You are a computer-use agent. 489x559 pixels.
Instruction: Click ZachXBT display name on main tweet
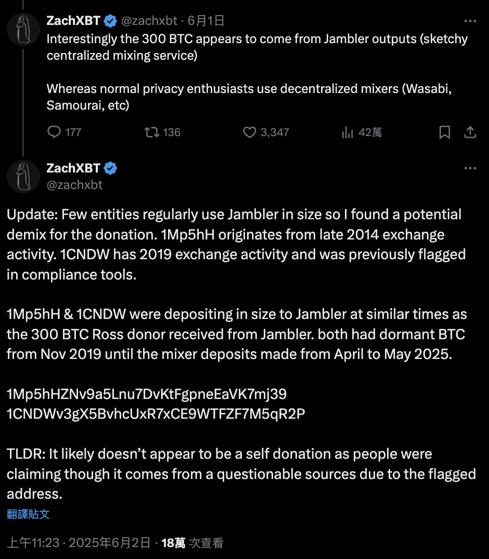click(73, 168)
